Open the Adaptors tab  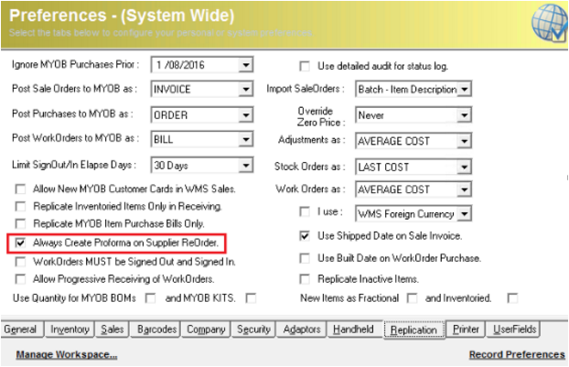tap(302, 329)
